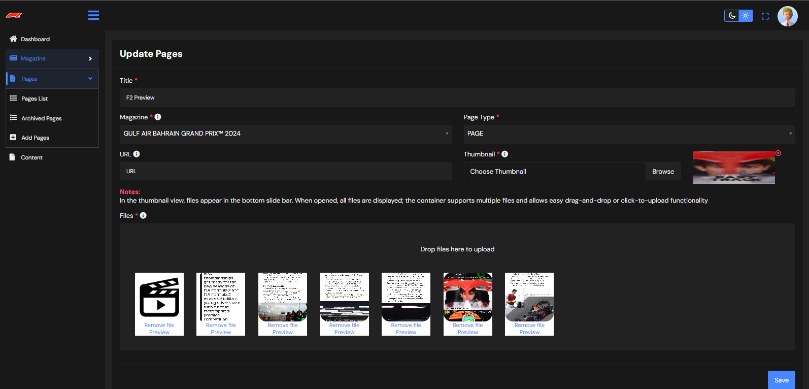The image size is (809, 389).
Task: Switch to dark mode moon icon
Action: [x=732, y=16]
